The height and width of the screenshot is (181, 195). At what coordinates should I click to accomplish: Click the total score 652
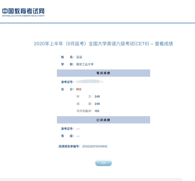pos(79,89)
